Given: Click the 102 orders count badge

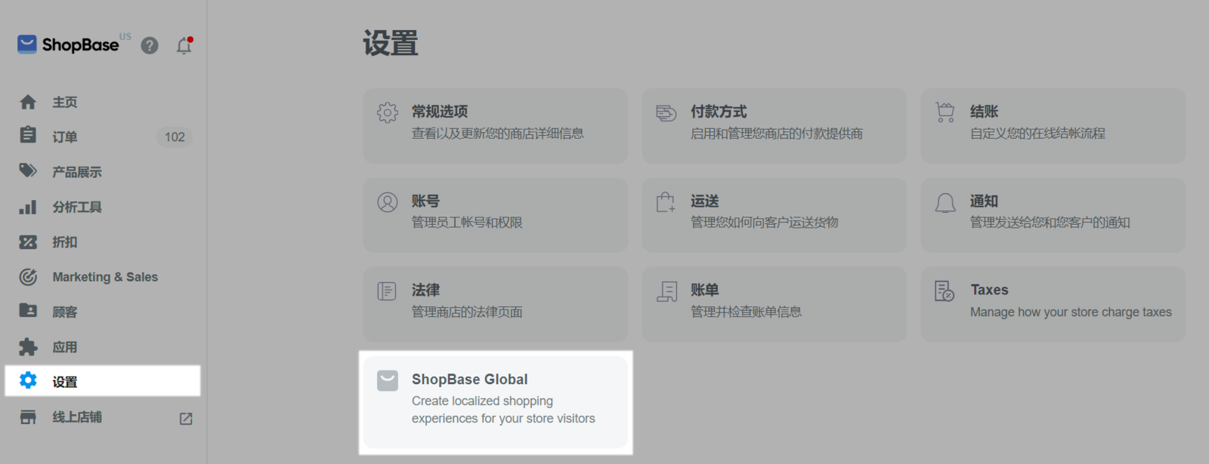Looking at the screenshot, I should point(175,137).
